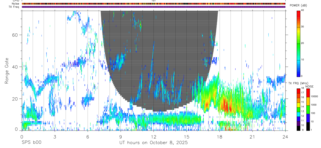The image size is (321, 148).
Task: Click the Range Gate axis label
Action: tap(7, 71)
